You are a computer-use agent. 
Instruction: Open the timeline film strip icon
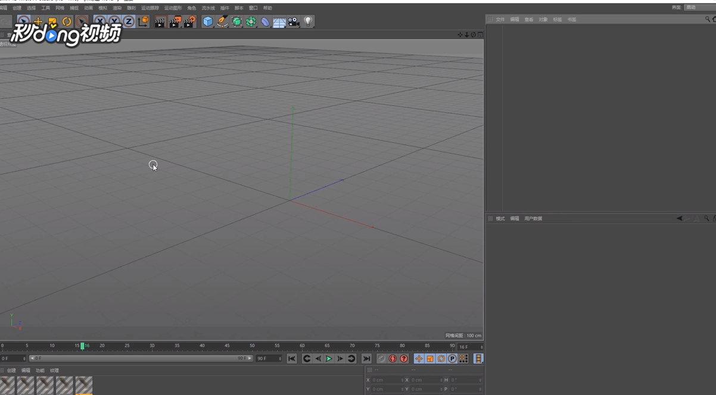tap(478, 359)
